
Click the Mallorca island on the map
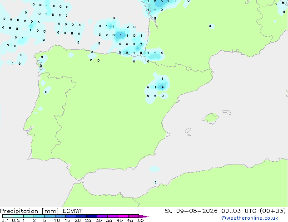(210, 118)
